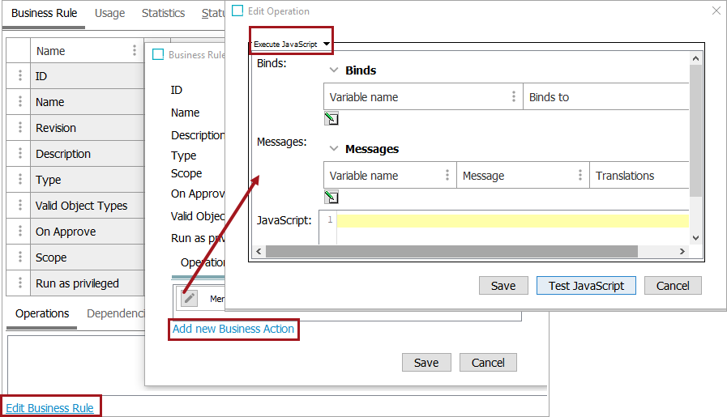Click the horizontal scrollbar in Edit Operation
The width and height of the screenshot is (727, 417).
470,252
